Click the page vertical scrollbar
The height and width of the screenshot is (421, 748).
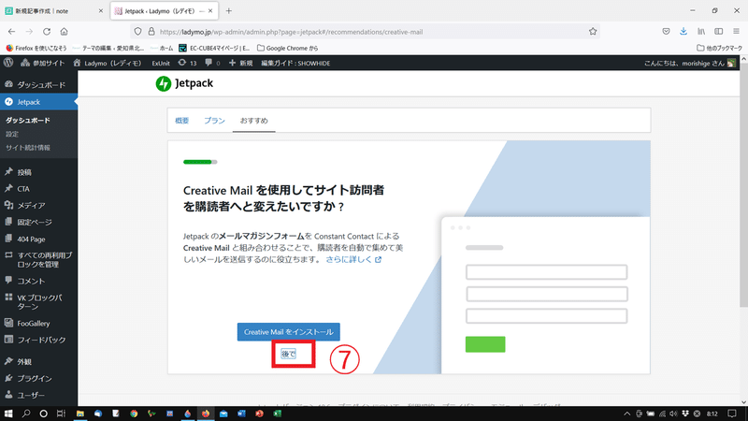coord(743,186)
